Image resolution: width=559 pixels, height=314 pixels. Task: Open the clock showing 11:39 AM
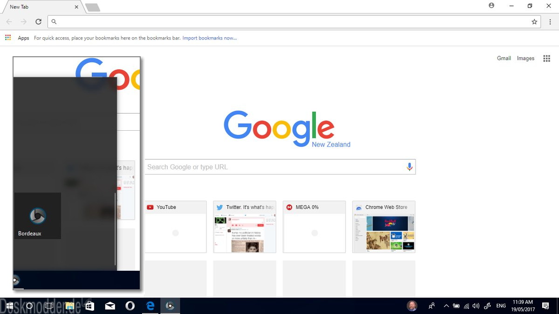click(x=523, y=306)
